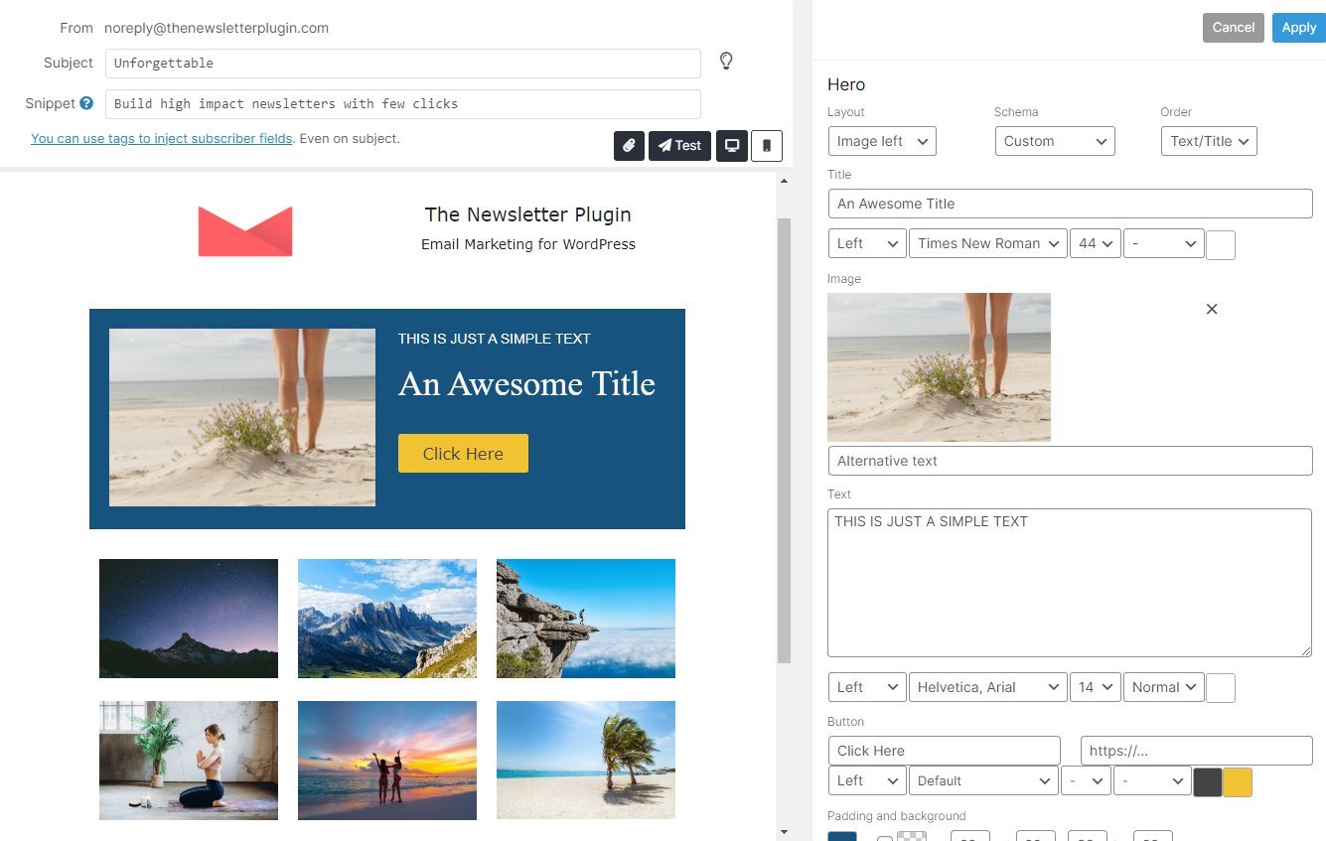Open the Button alignment dropdown

(867, 780)
